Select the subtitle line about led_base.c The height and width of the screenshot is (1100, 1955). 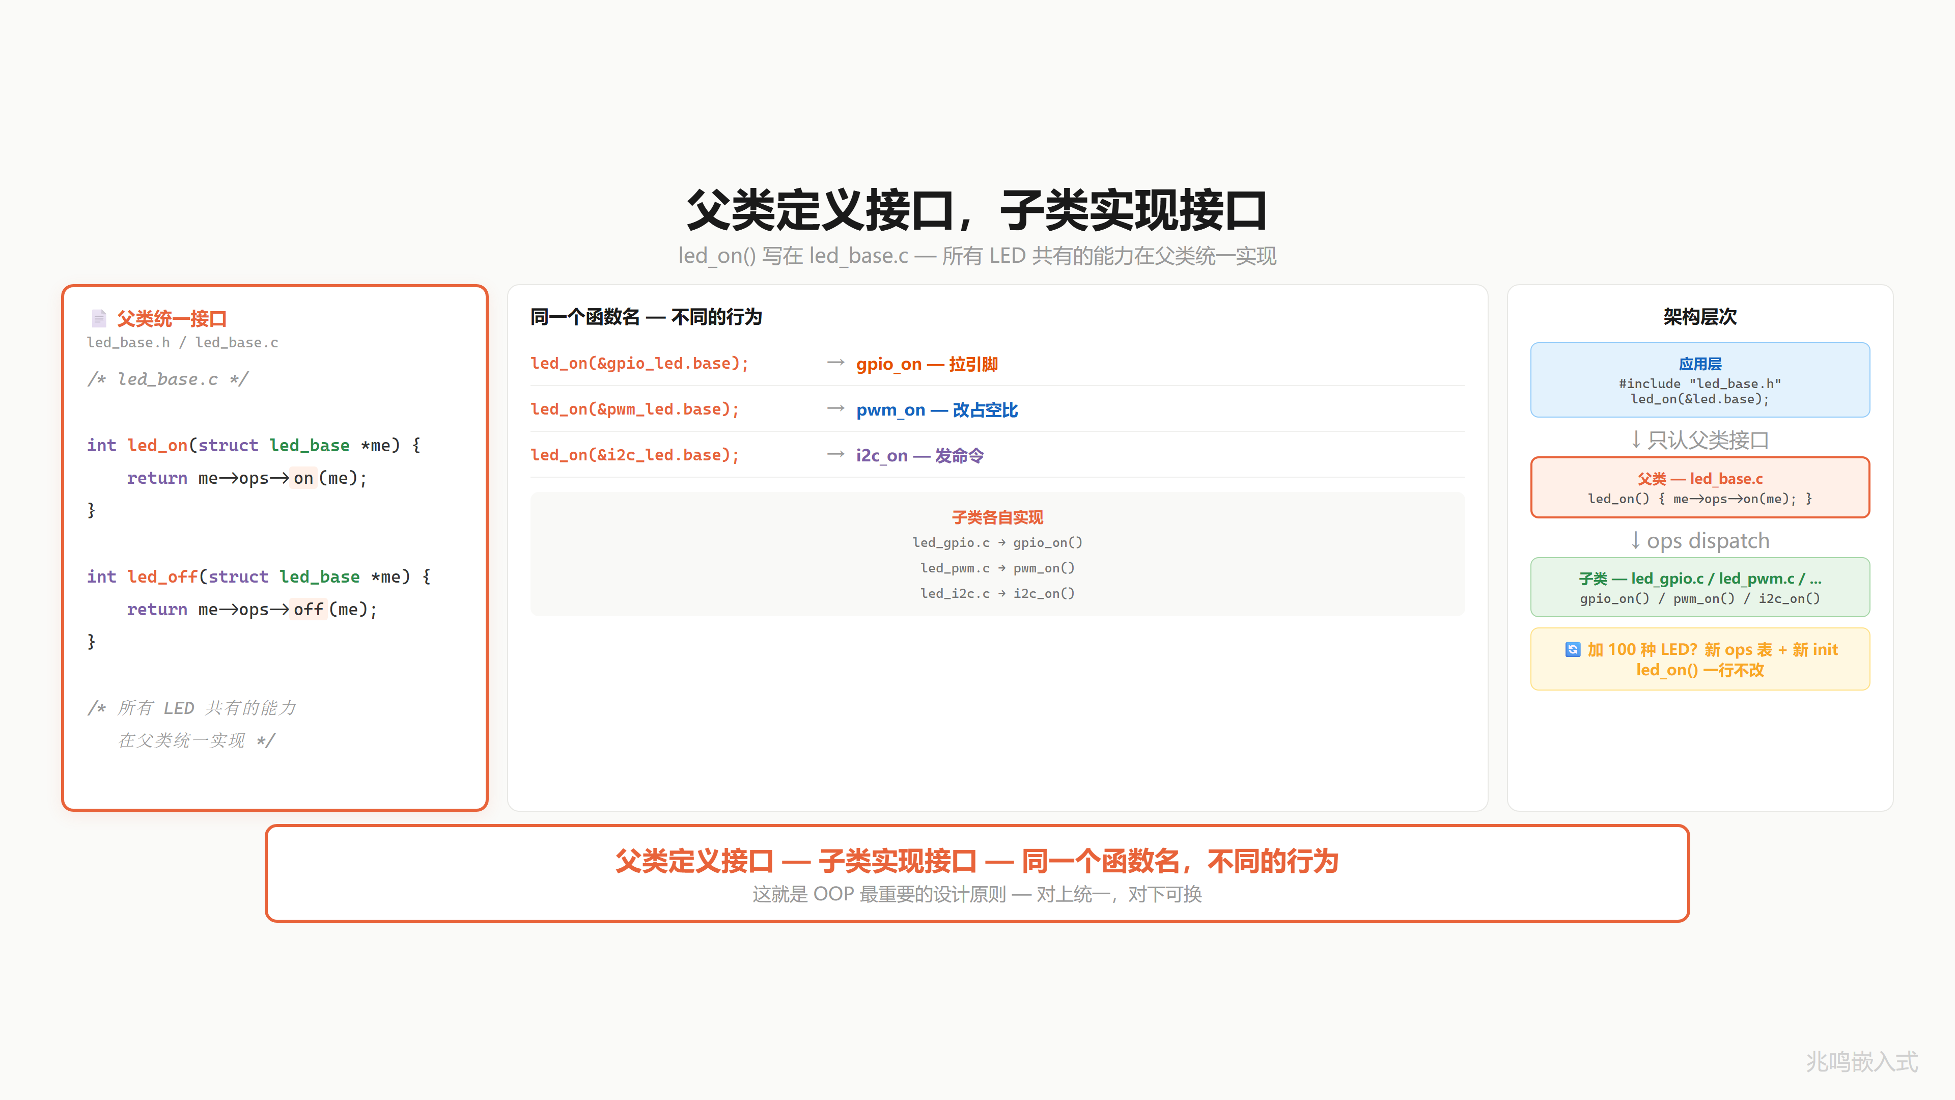click(978, 256)
